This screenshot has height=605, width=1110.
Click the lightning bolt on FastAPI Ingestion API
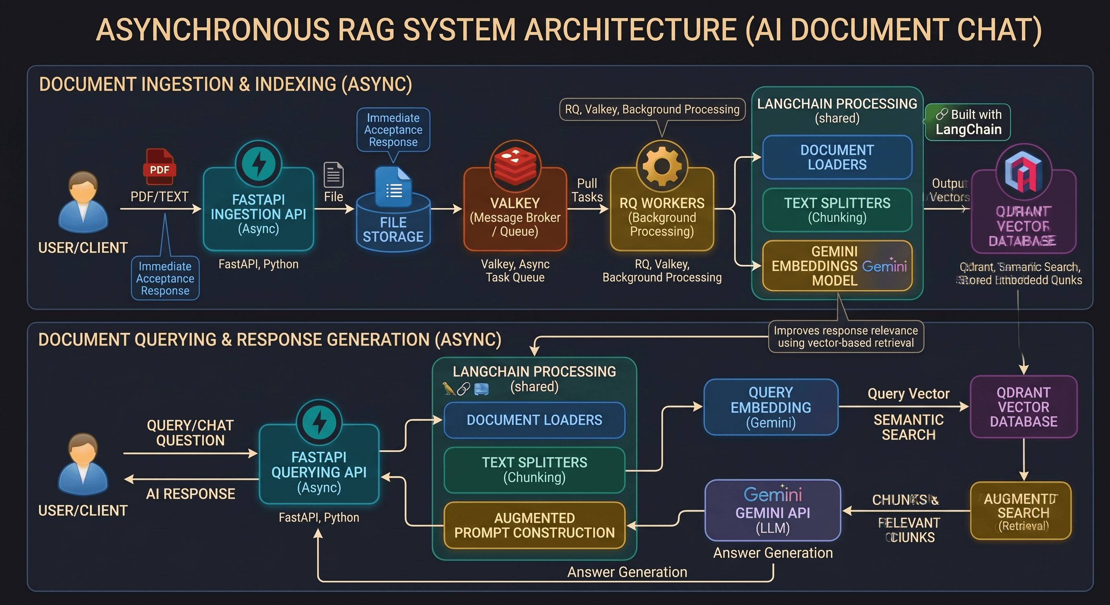(x=259, y=164)
